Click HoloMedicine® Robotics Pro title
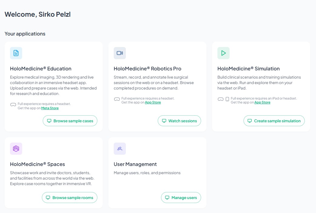316x213 pixels. (x=147, y=69)
